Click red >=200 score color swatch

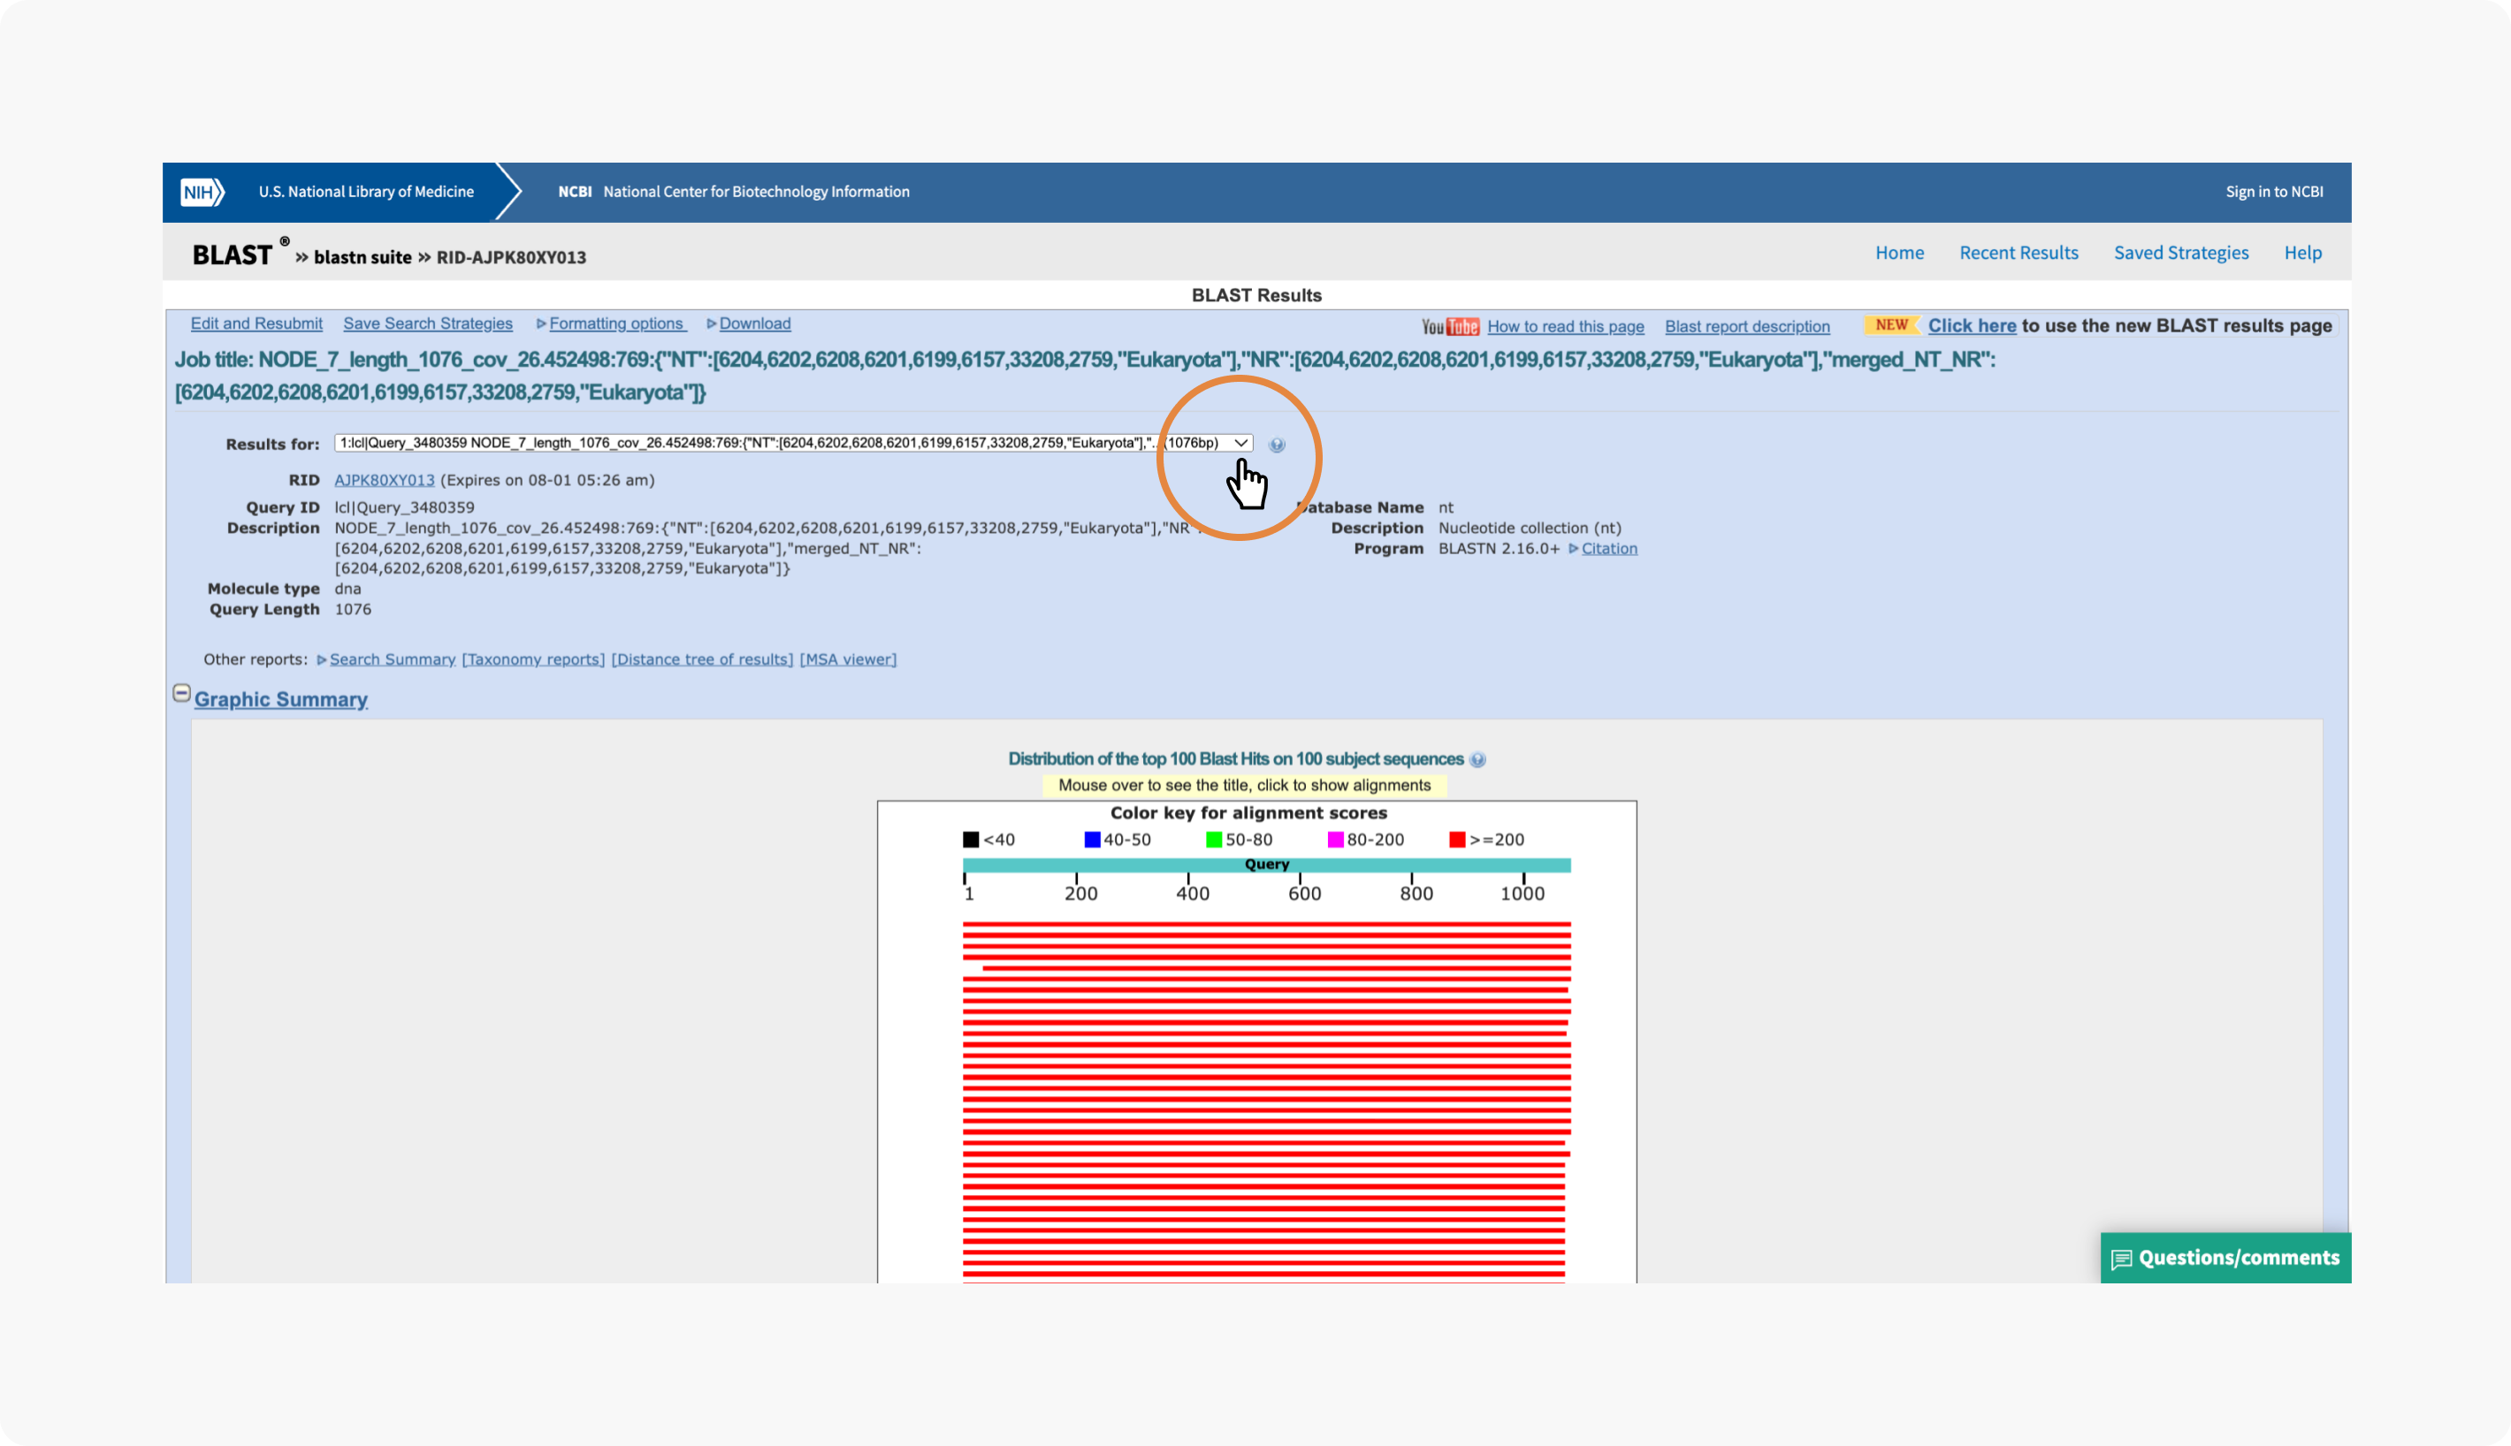pos(1457,841)
